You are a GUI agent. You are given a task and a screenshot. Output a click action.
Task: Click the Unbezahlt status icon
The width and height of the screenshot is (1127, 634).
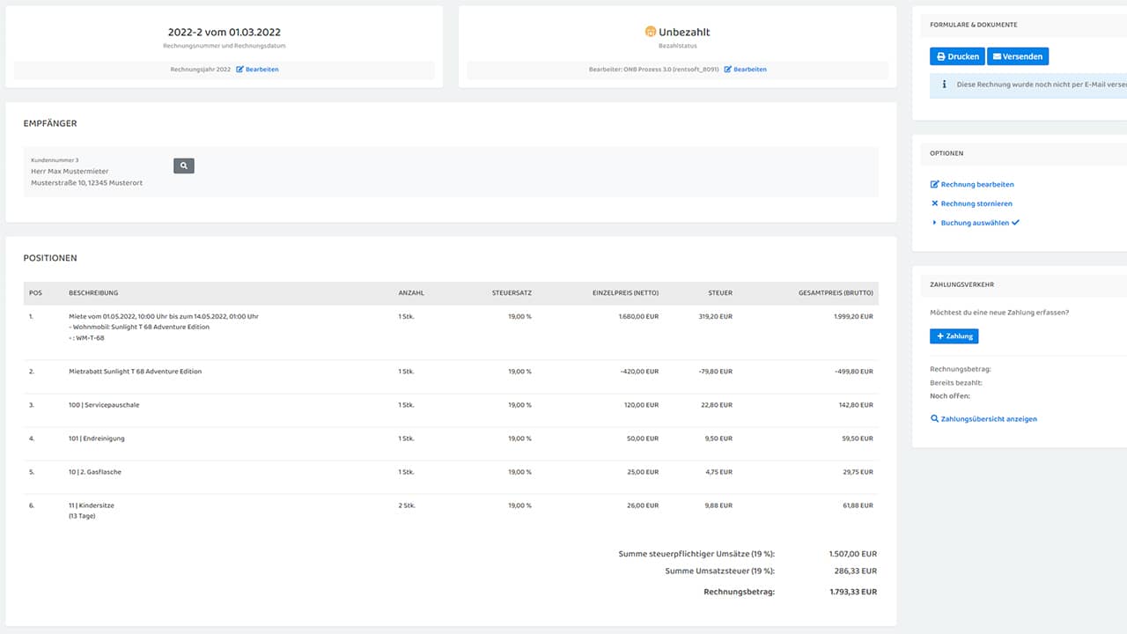point(650,32)
